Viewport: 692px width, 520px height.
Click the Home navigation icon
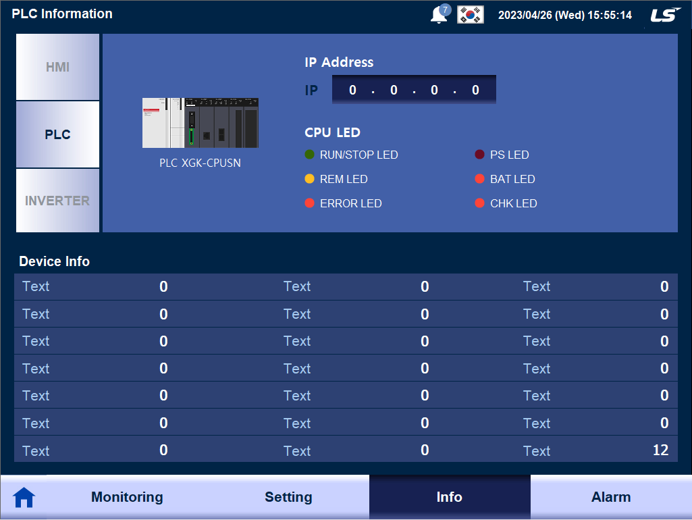[x=24, y=496]
